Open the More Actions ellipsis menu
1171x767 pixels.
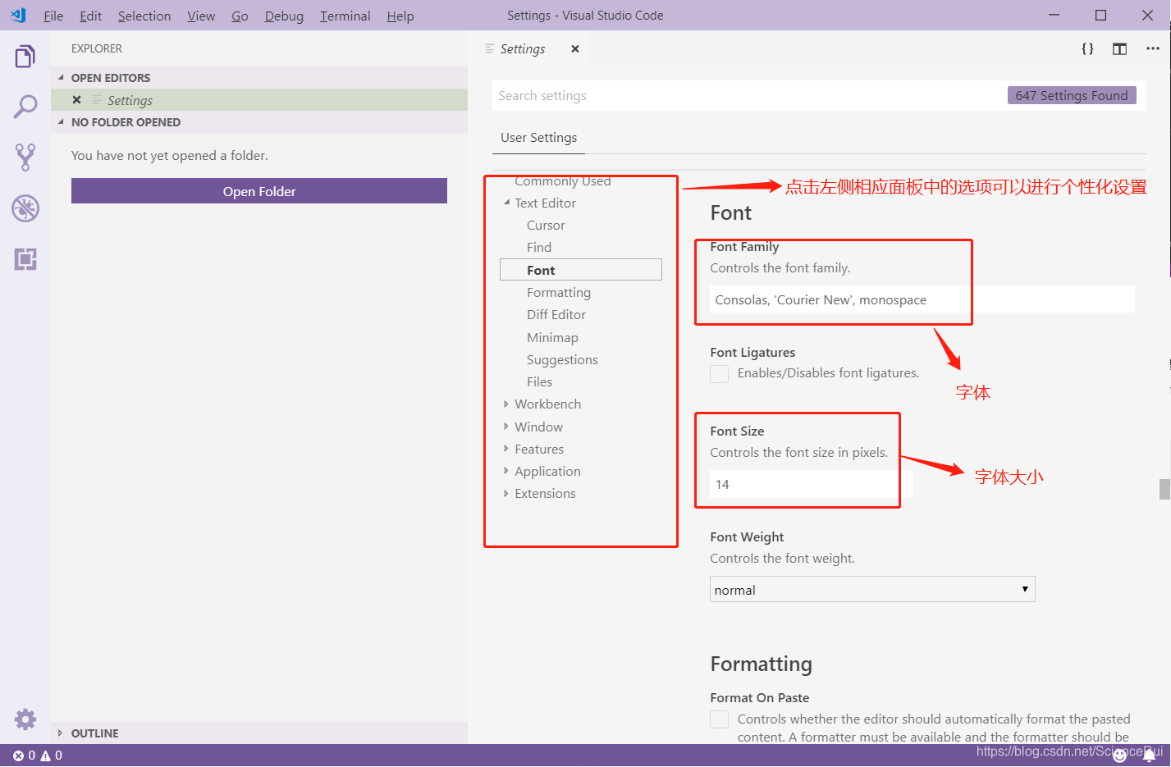coord(1152,48)
